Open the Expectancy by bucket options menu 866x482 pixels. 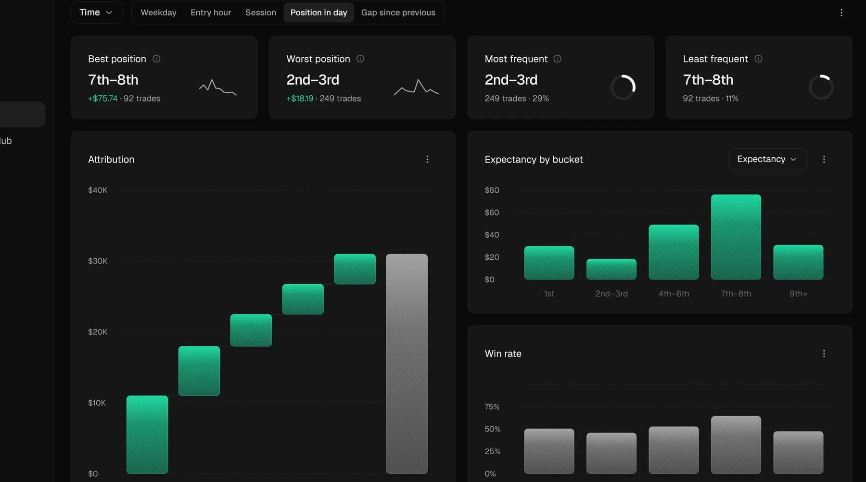tap(824, 159)
